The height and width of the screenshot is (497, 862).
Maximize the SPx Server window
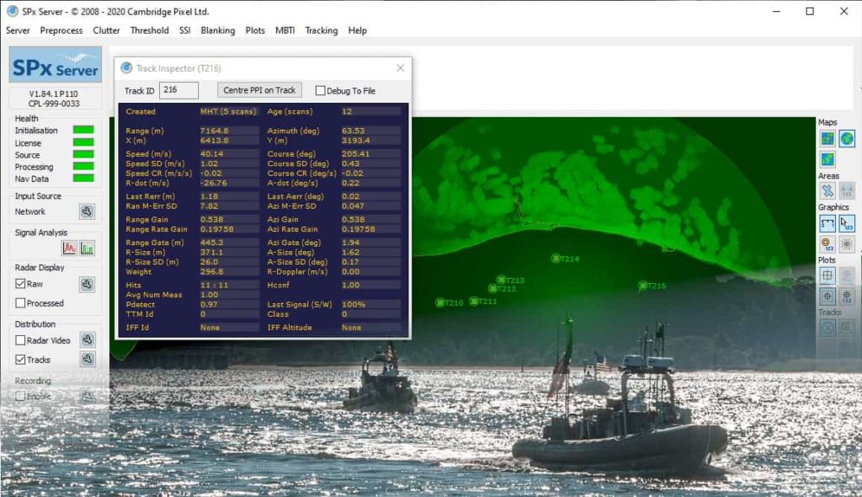click(810, 11)
